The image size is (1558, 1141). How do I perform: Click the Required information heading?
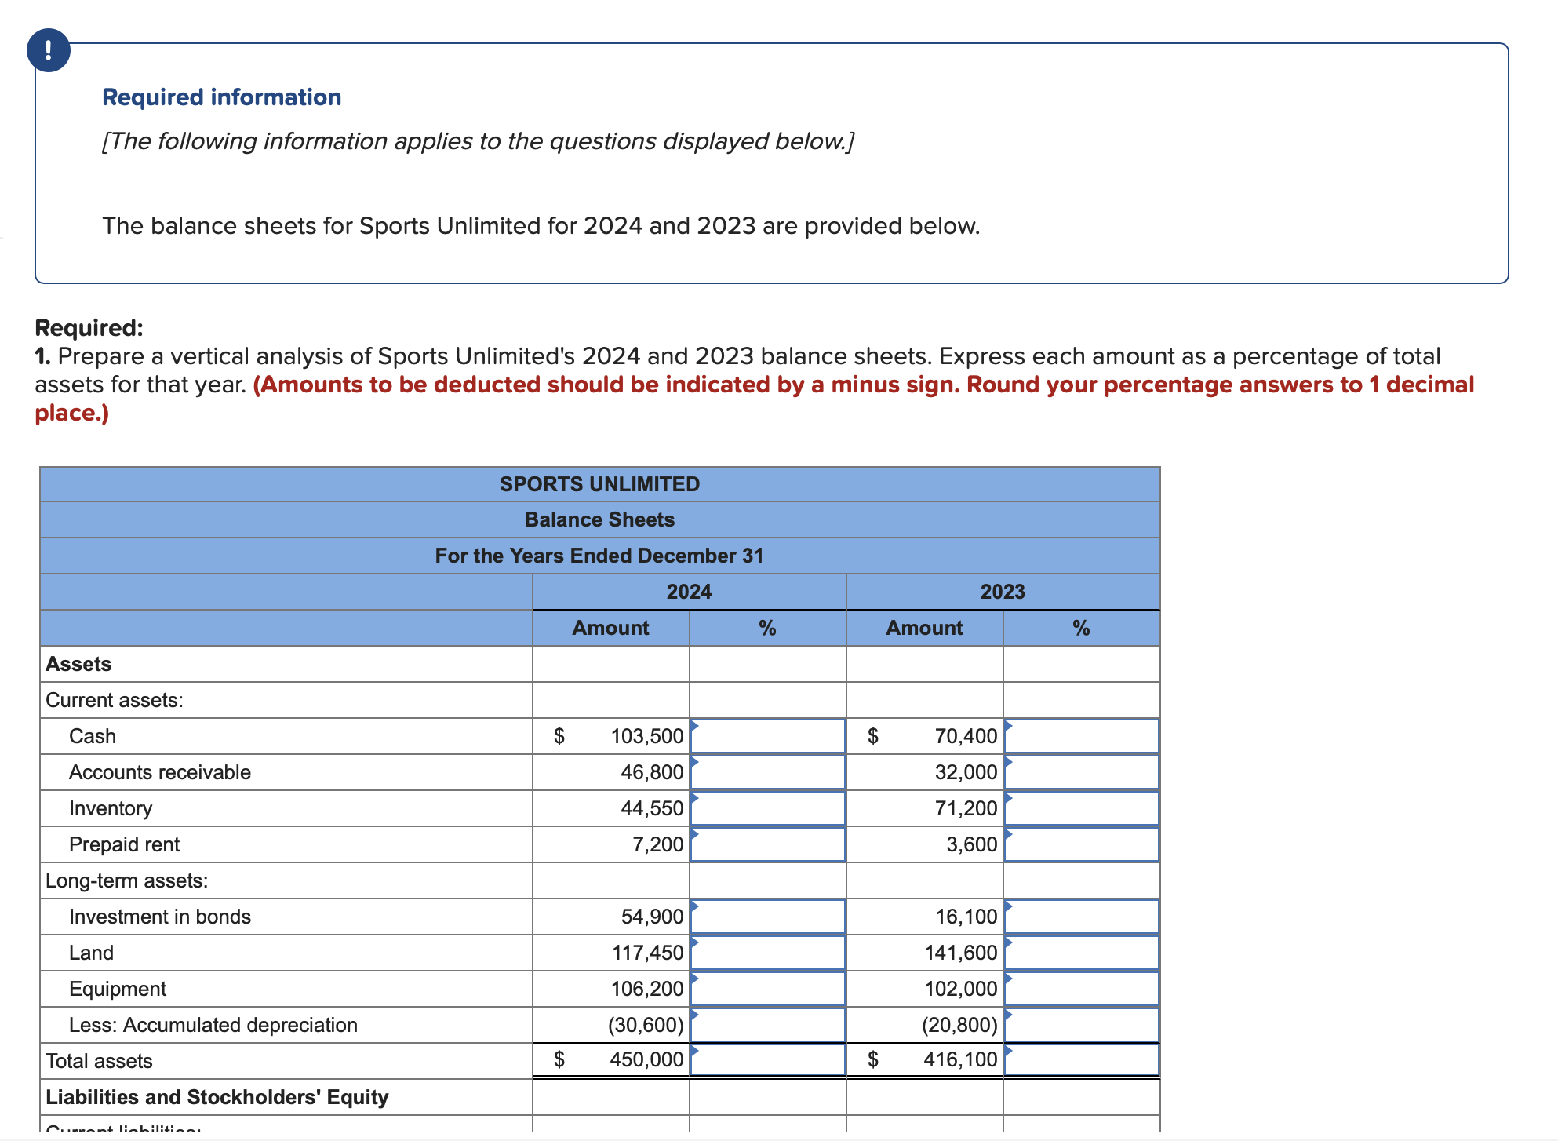pyautogui.click(x=222, y=97)
